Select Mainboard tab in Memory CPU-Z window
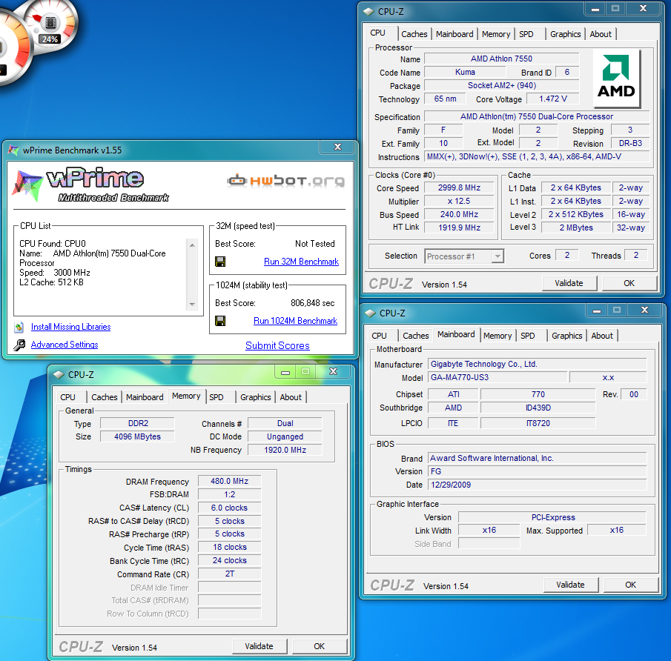Viewport: 671px width, 661px height. 145,397
